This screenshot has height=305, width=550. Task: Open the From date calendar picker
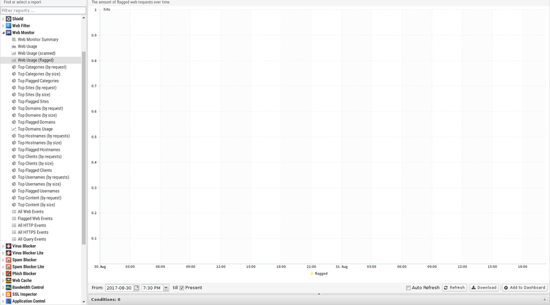137,288
